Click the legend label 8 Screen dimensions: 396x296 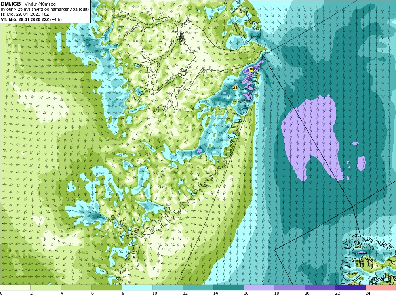tap(123, 293)
